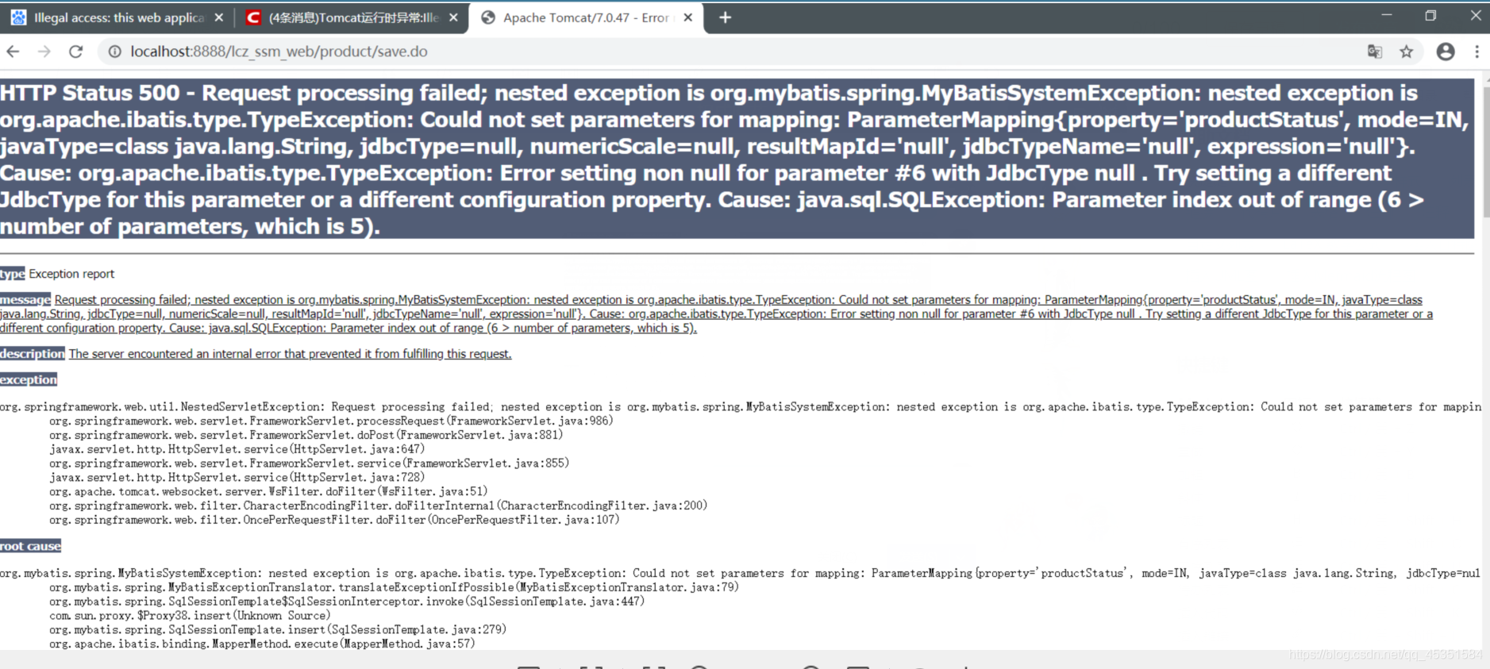
Task: Click 'SqlSessionTemplate.insert(SqlSessionTemplate.java:279)' line
Action: [x=278, y=630]
